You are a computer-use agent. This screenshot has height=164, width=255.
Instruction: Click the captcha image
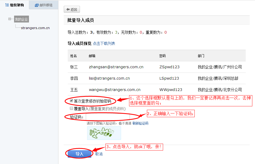tap(104, 133)
